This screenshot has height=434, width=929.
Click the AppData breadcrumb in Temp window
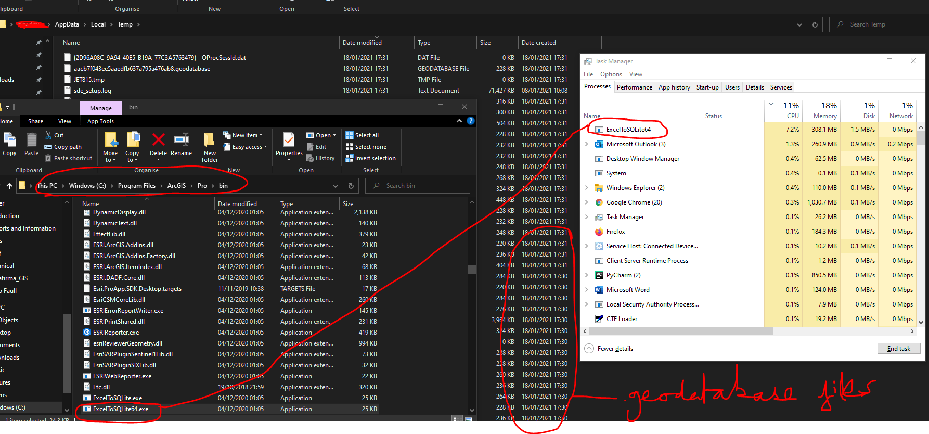[x=67, y=24]
